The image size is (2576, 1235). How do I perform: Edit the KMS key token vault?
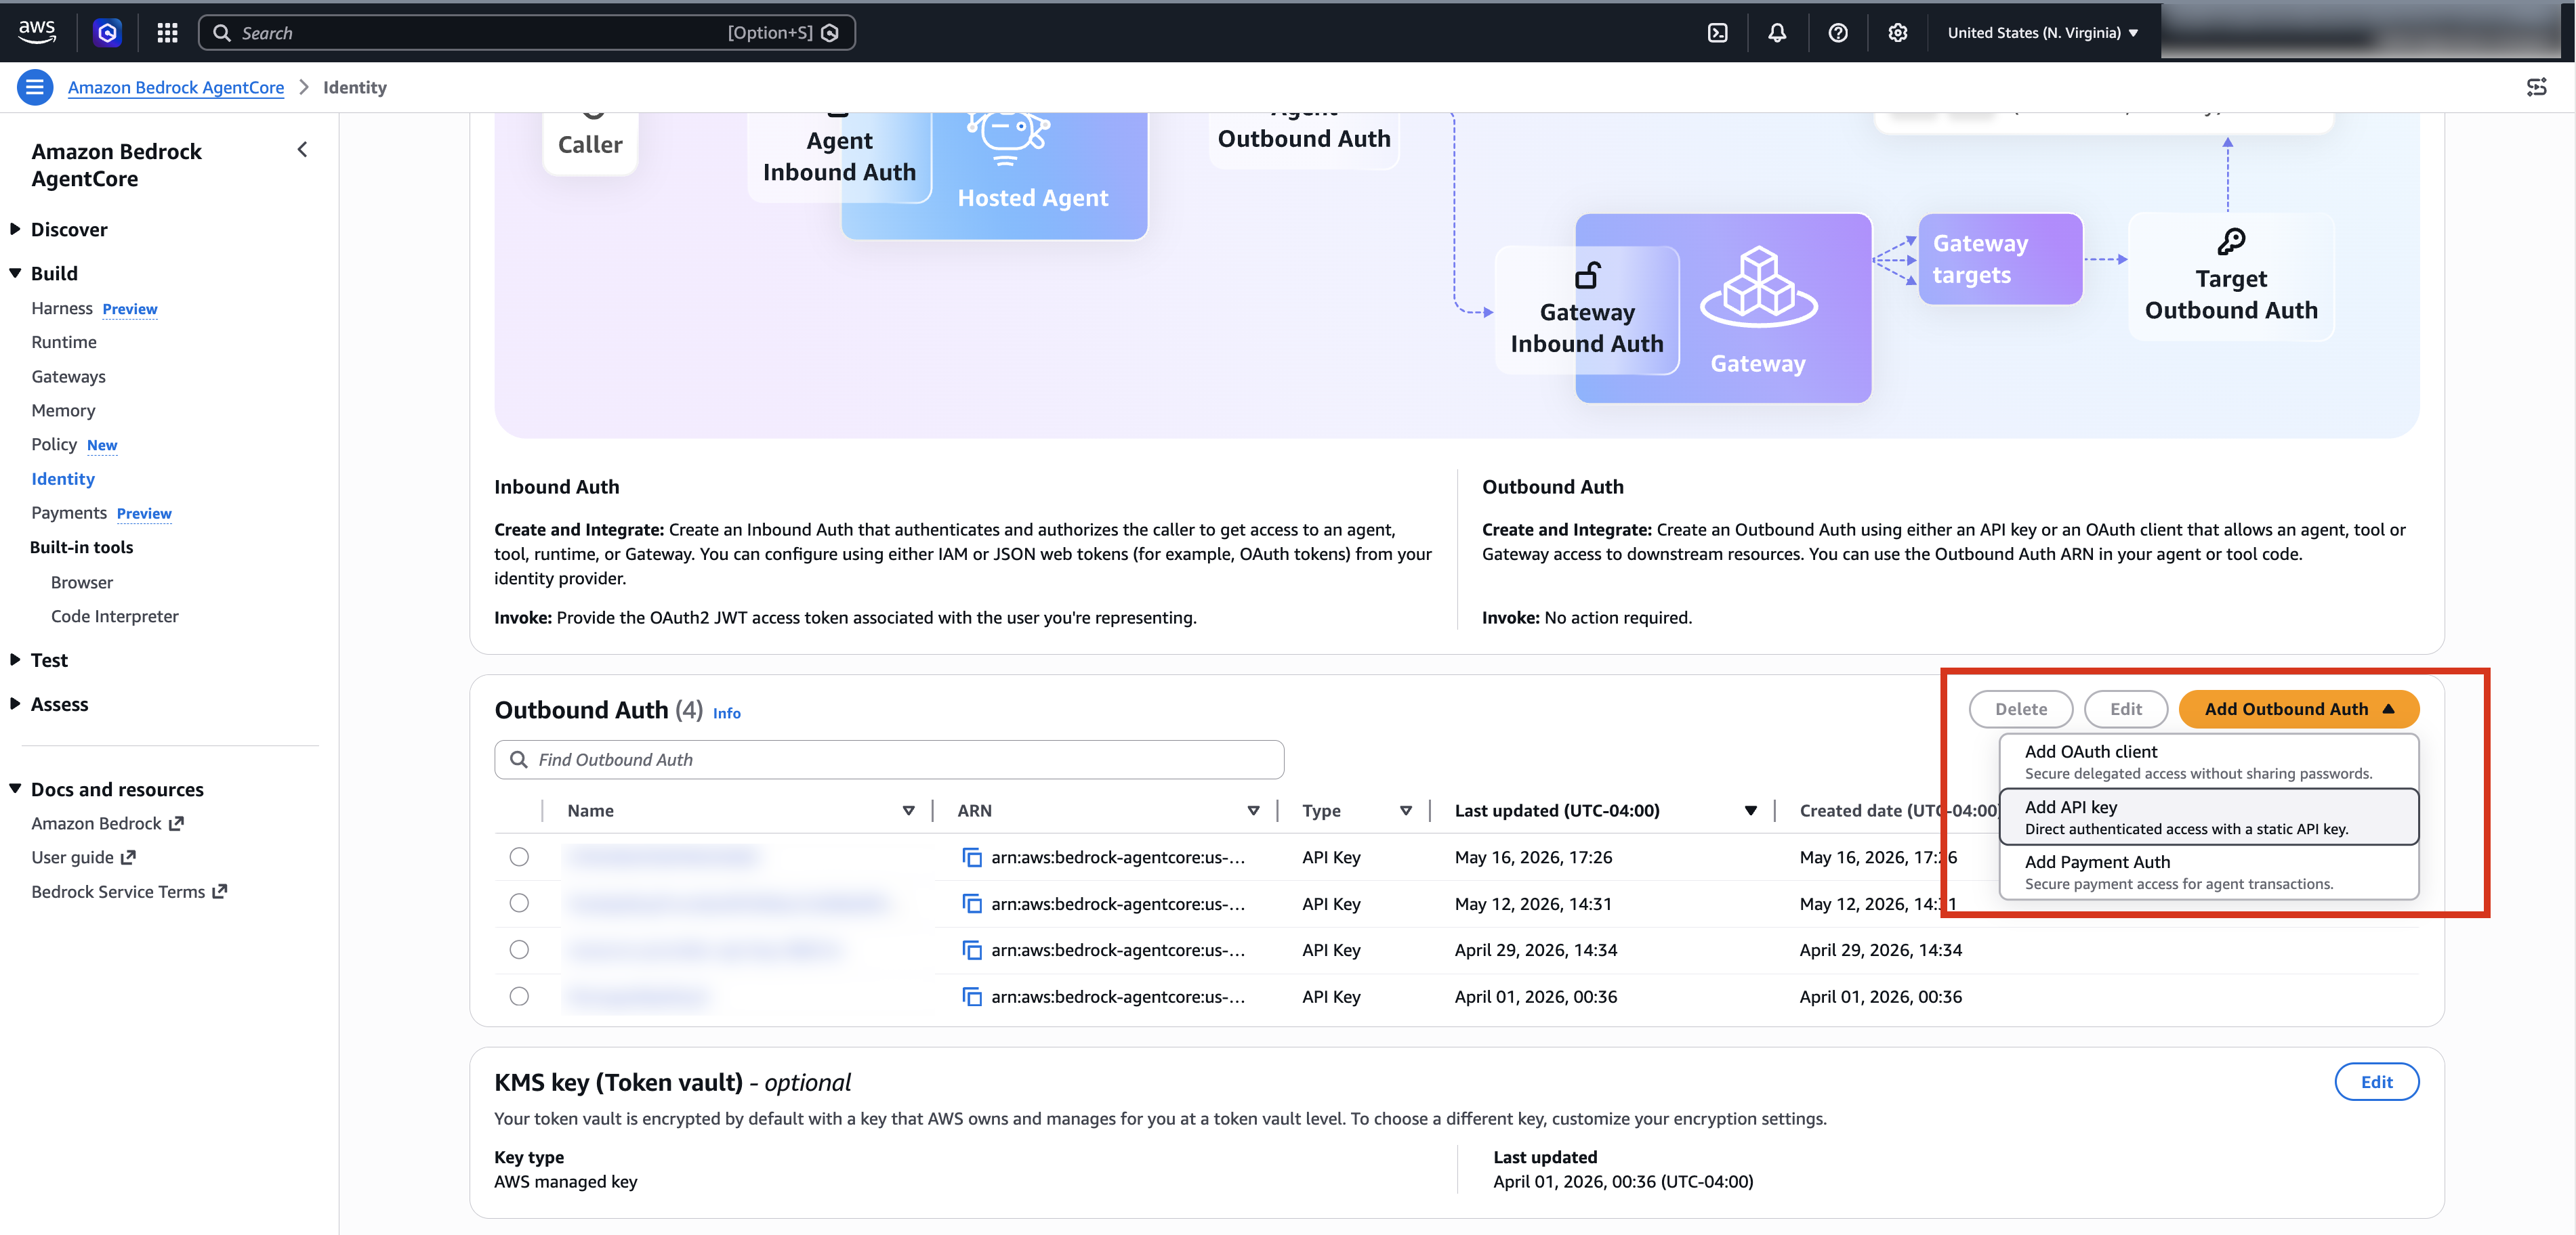(x=2376, y=1081)
